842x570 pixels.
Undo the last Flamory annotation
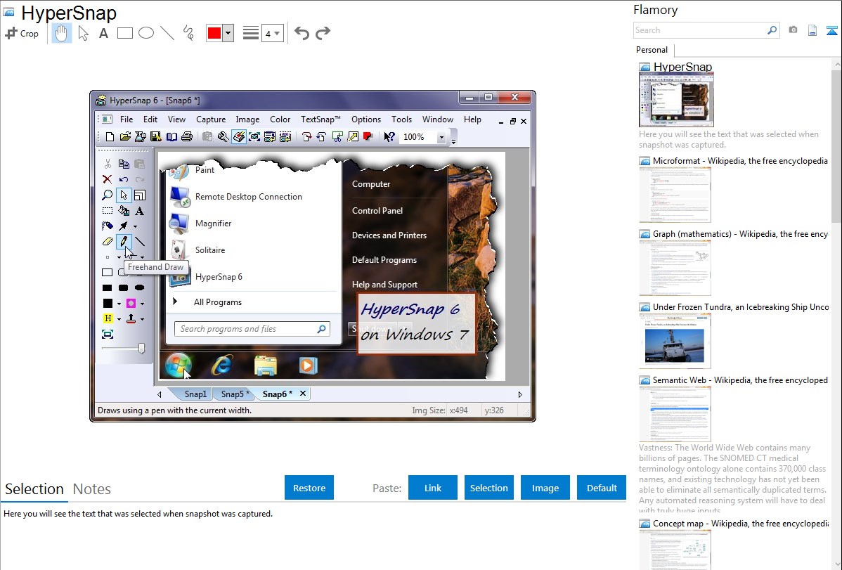click(302, 33)
